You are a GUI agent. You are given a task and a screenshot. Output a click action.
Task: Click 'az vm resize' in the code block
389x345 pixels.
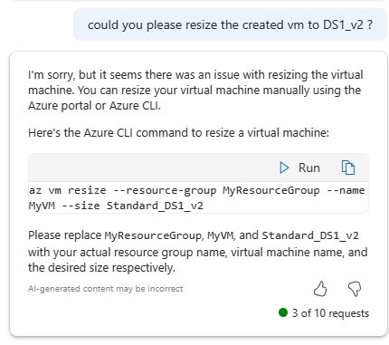(68, 190)
